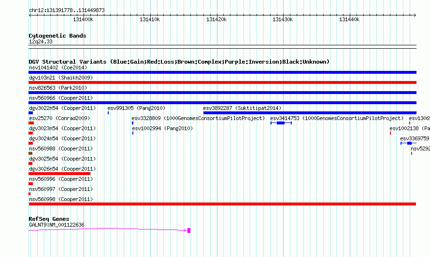The image size is (430, 257).
Task: Select the blue nsv1041402 gain bar
Action: pos(222,72)
